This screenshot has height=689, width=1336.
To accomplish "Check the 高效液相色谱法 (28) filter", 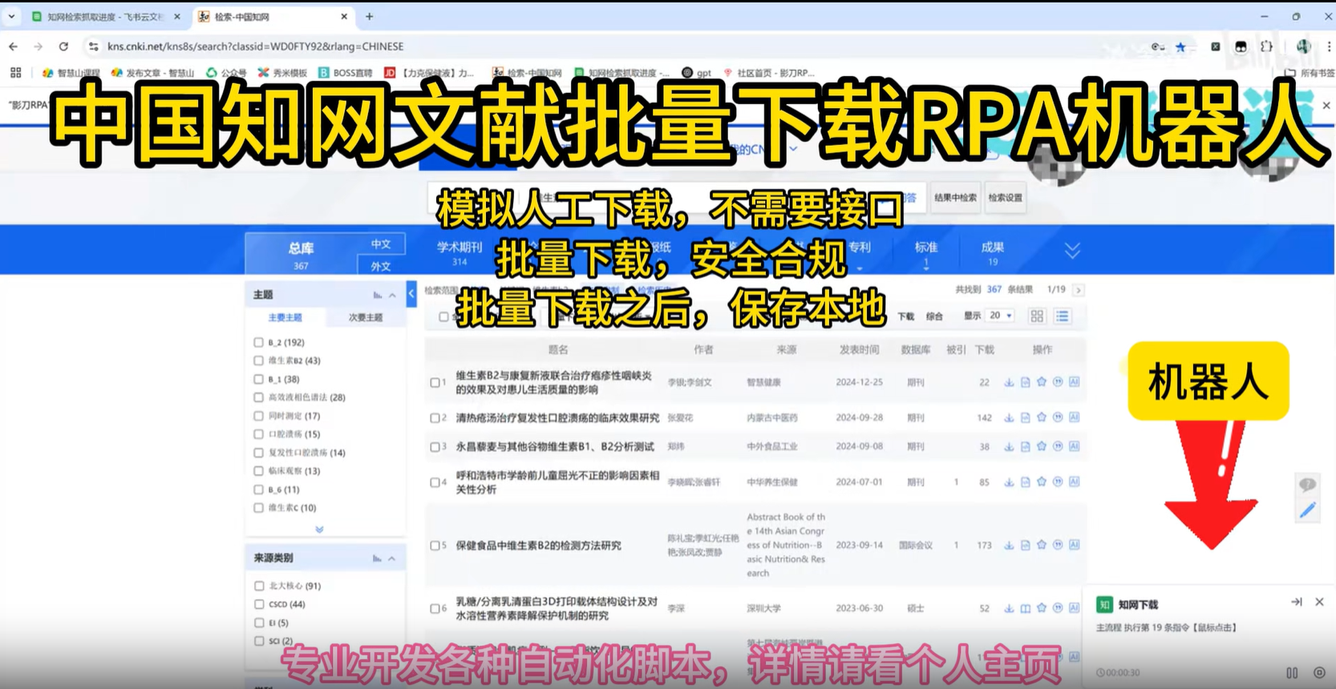I will 258,397.
